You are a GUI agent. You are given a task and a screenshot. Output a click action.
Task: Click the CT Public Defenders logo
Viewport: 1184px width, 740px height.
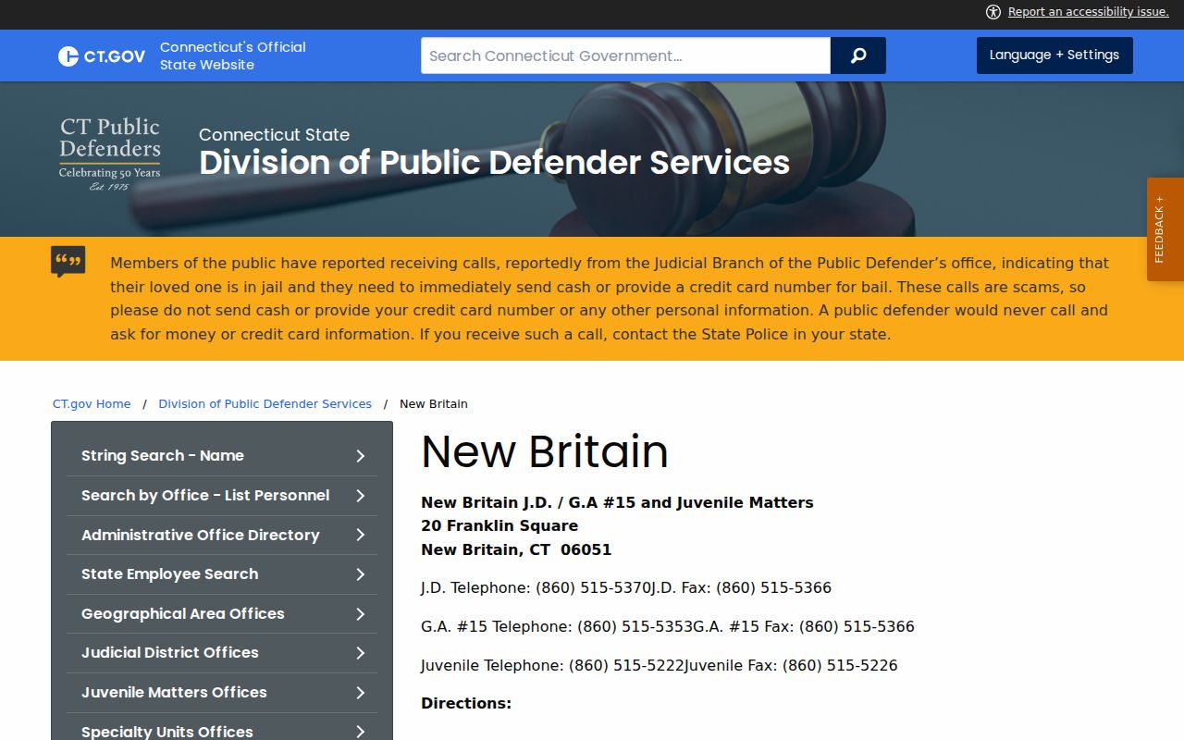(x=110, y=154)
